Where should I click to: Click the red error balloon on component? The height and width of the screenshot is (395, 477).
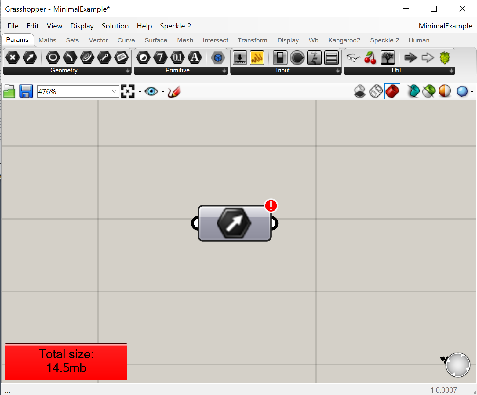tap(271, 205)
